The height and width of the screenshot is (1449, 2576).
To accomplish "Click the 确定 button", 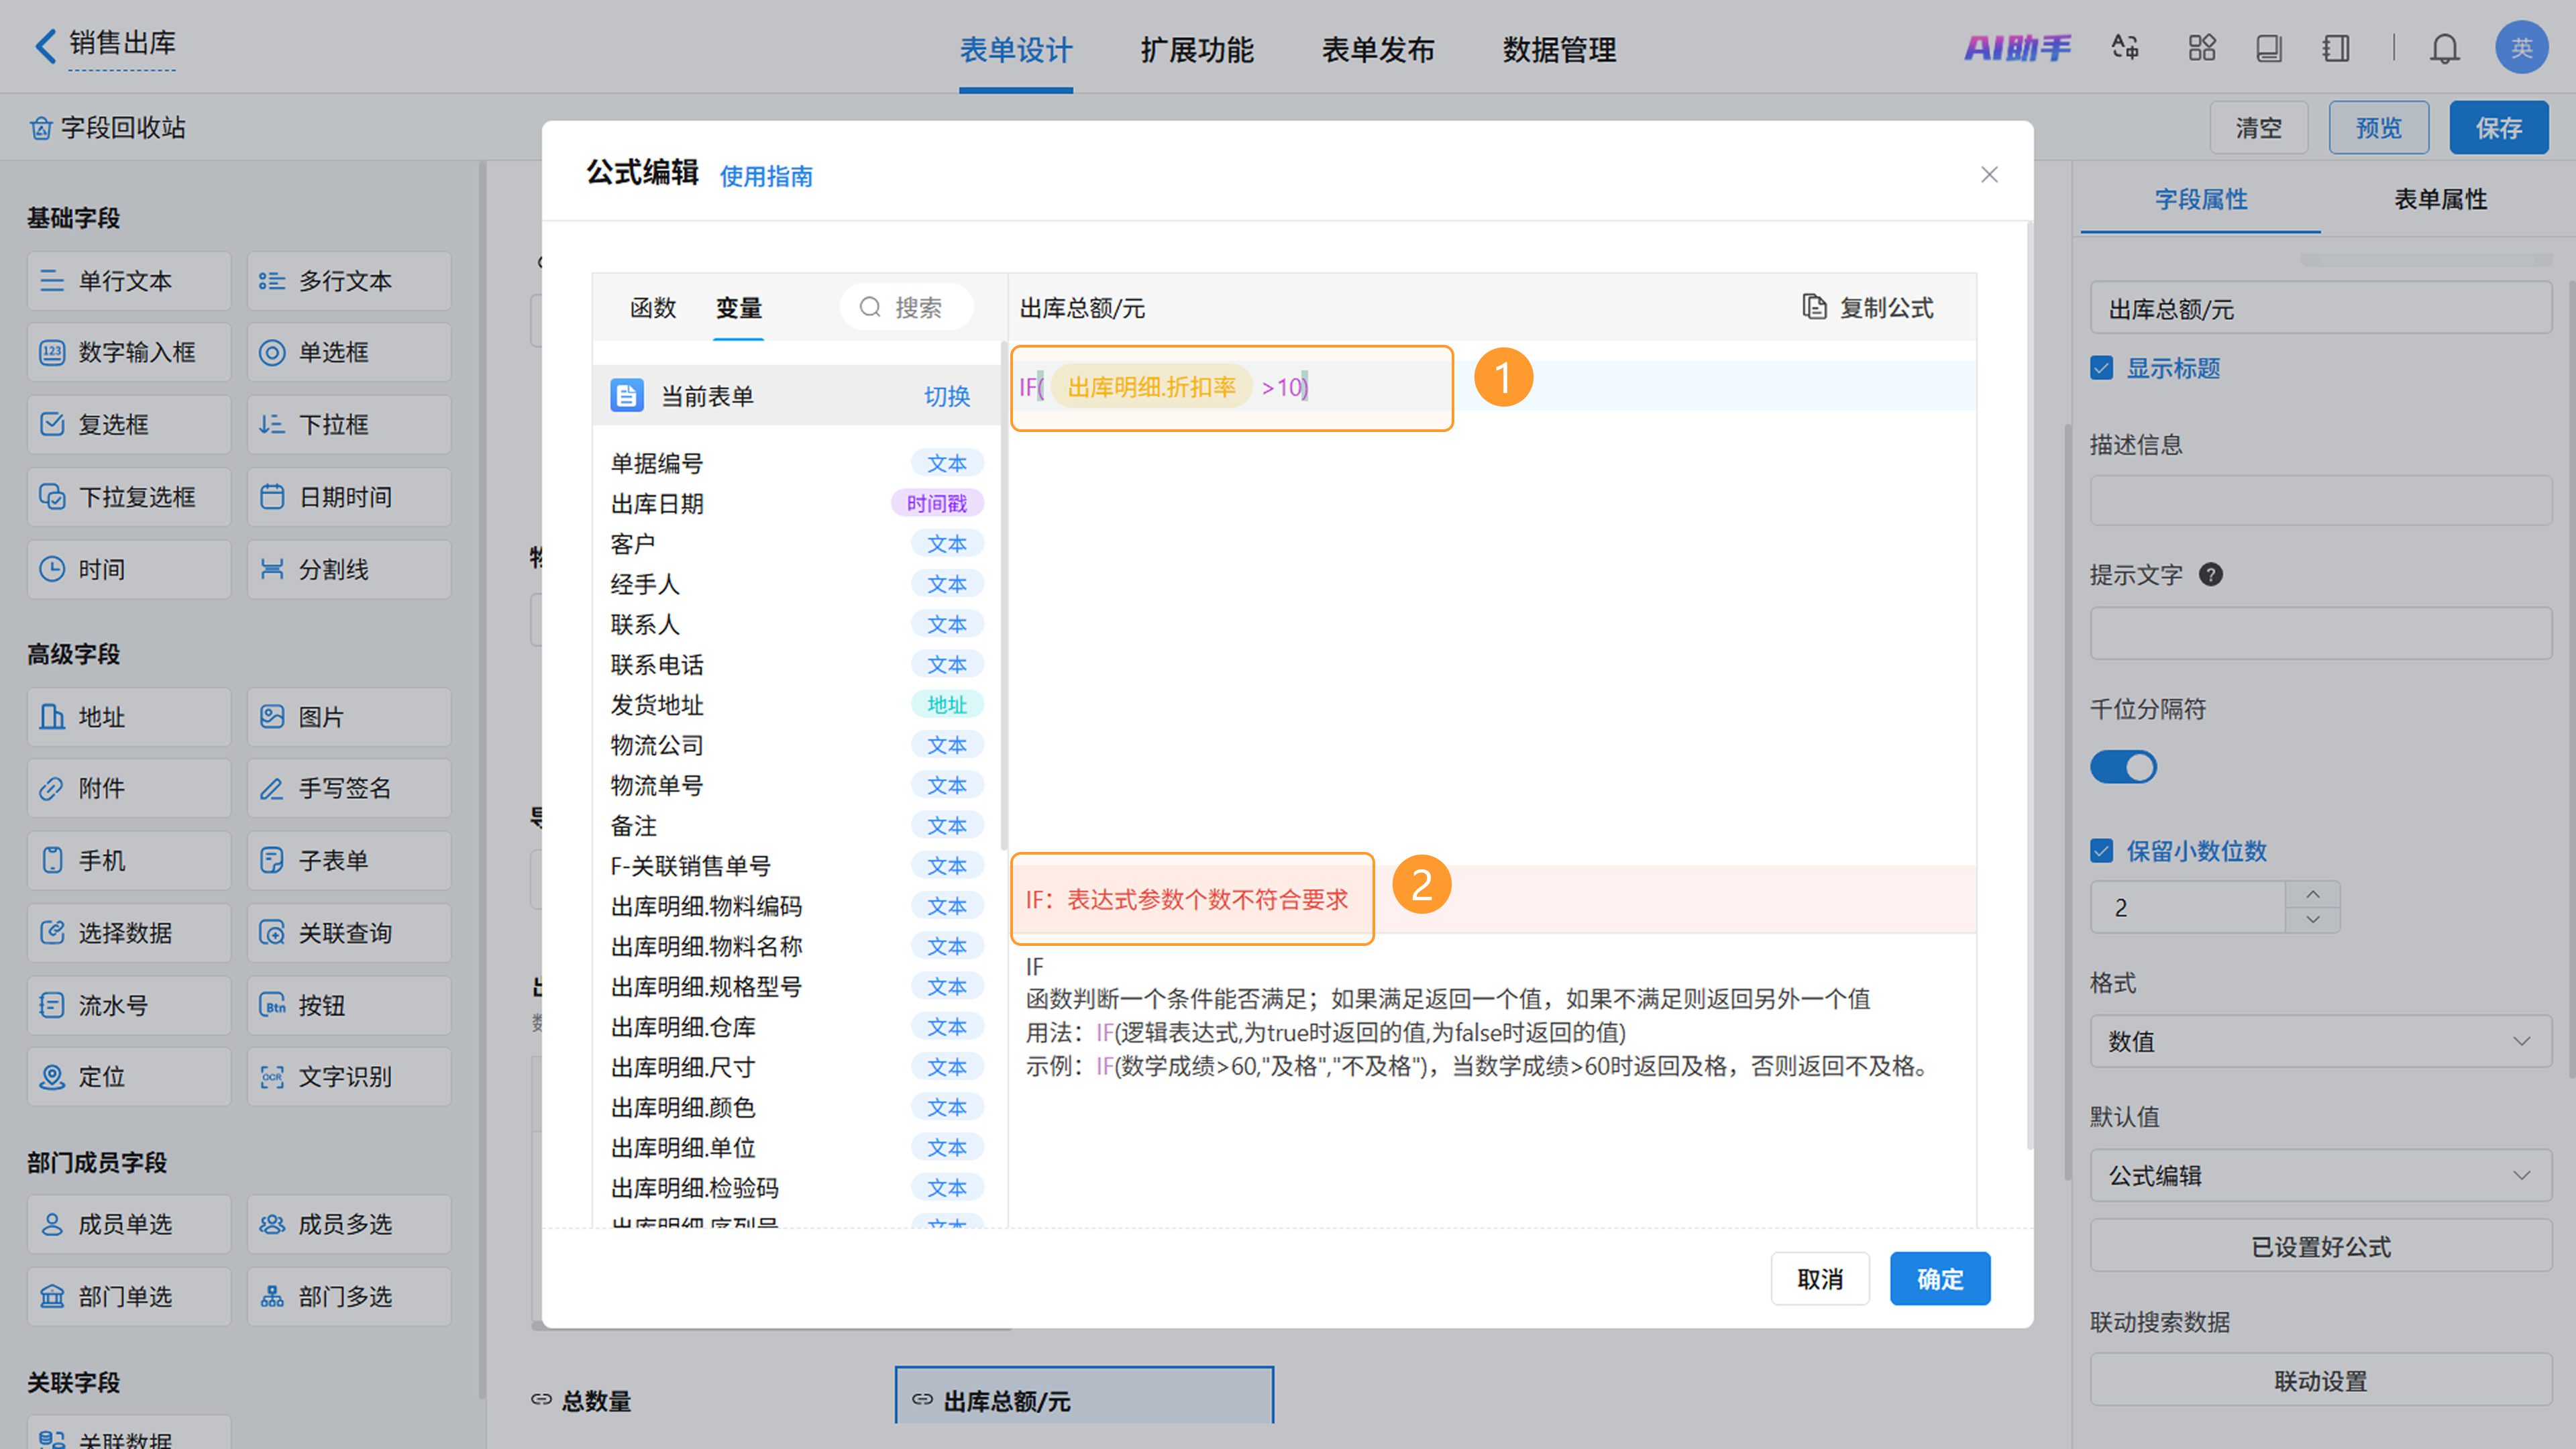I will point(1939,1279).
